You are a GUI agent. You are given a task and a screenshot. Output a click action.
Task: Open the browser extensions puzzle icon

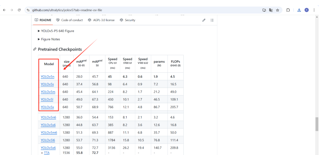[288, 10]
